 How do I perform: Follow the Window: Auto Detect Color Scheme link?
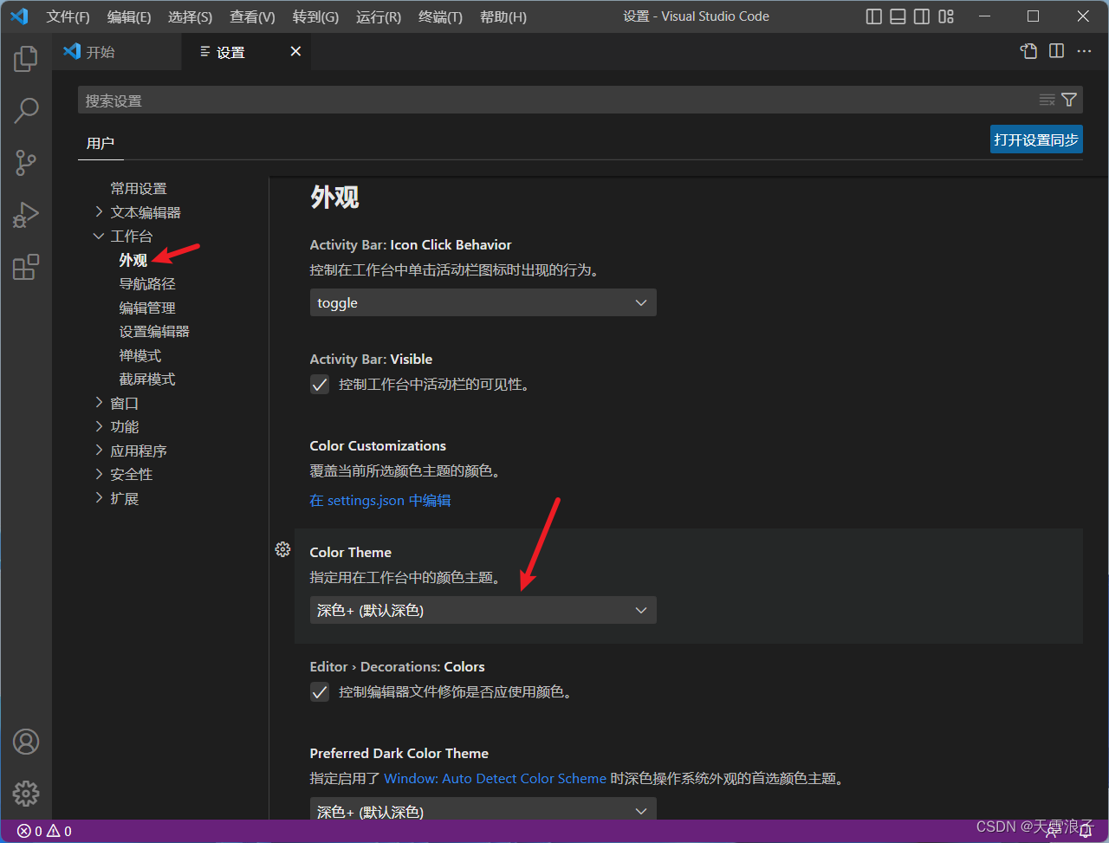[x=495, y=778]
